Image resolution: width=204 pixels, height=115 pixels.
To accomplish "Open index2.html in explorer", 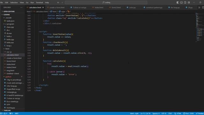I will click(x=11, y=67).
